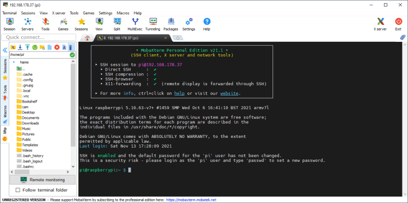408x203 pixels.
Task: Click the Packages toolbar icon
Action: pyautogui.click(x=171, y=24)
